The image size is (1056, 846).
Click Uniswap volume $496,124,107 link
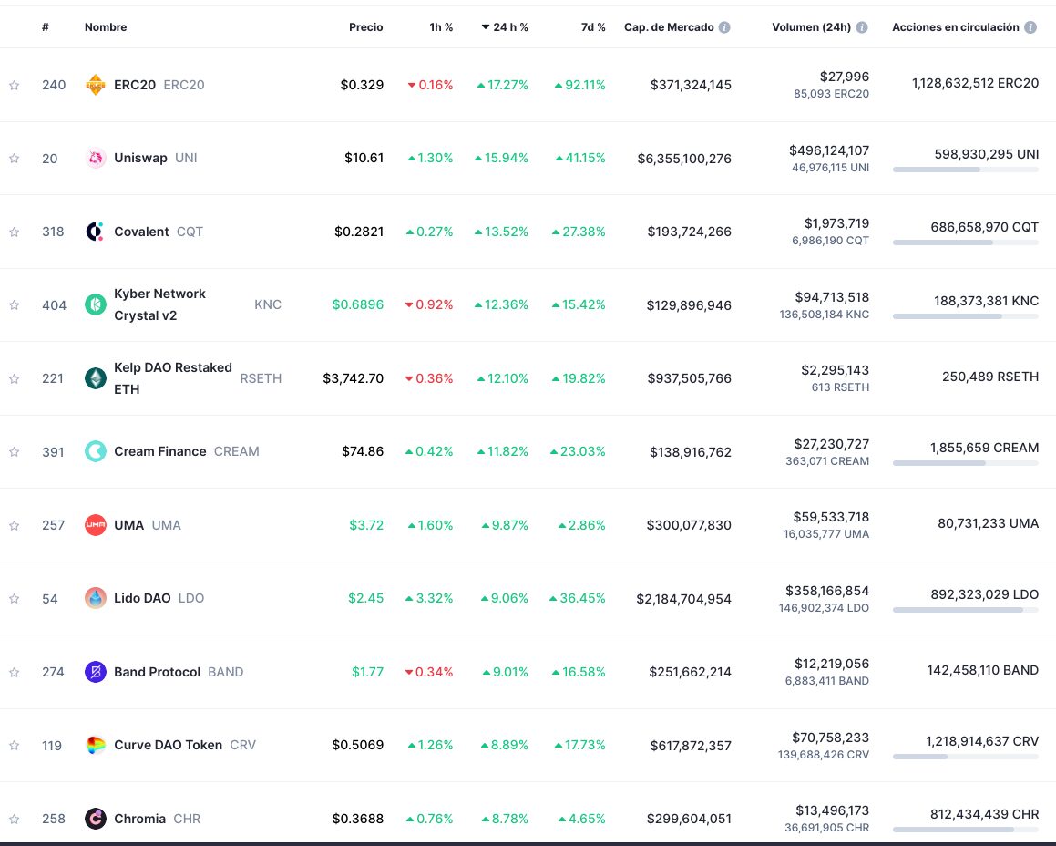pyautogui.click(x=829, y=150)
